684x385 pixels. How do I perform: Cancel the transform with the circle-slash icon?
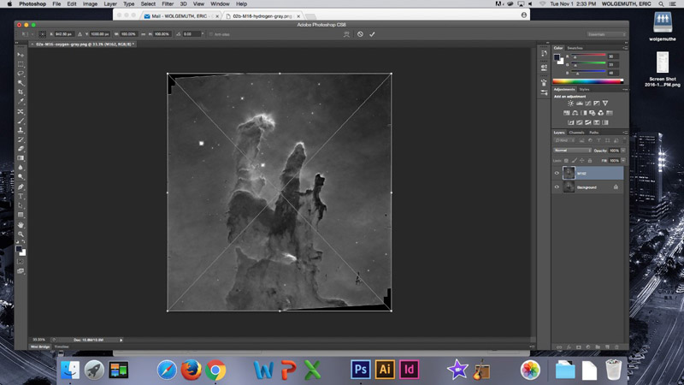coord(360,34)
